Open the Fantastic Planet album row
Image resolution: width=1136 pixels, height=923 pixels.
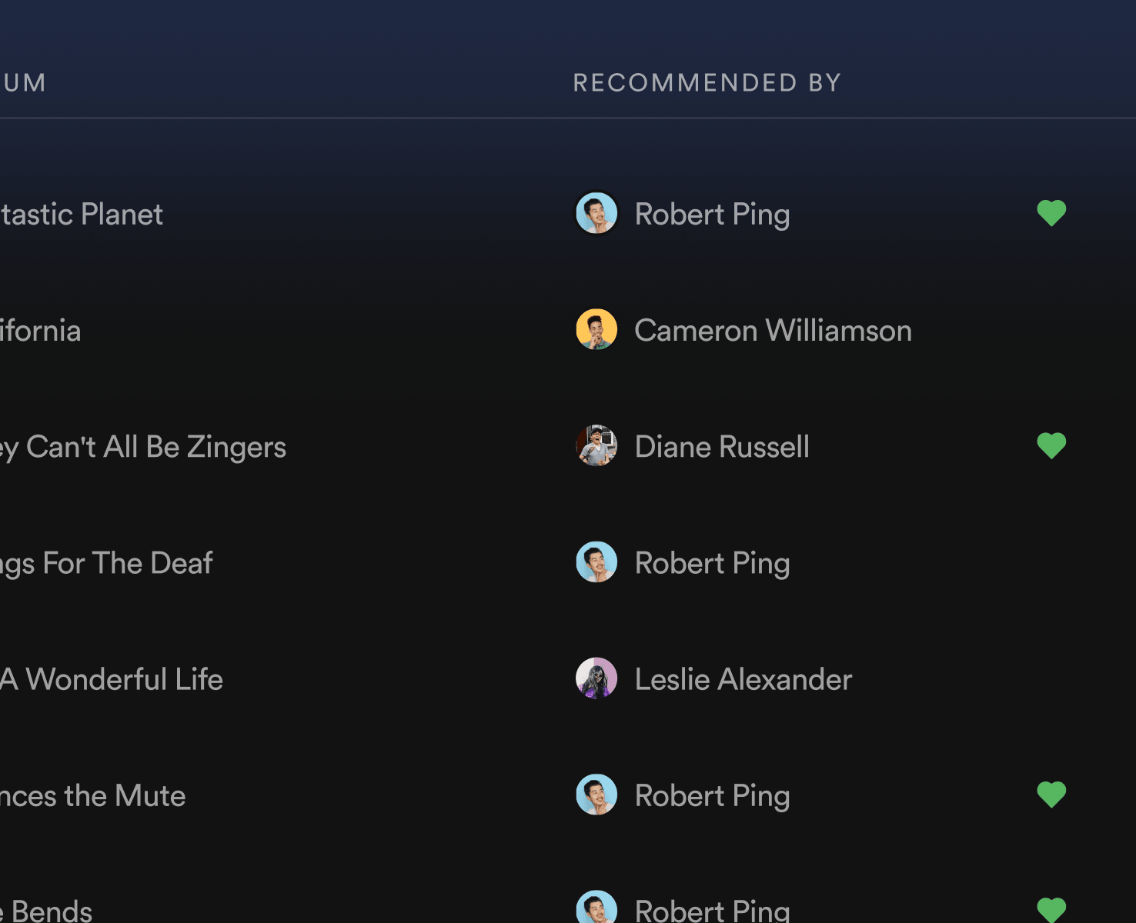[81, 214]
